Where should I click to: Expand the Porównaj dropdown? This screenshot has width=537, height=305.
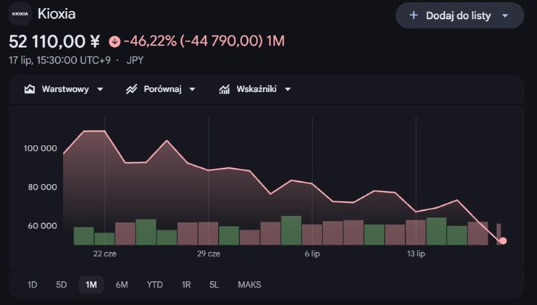click(x=193, y=89)
